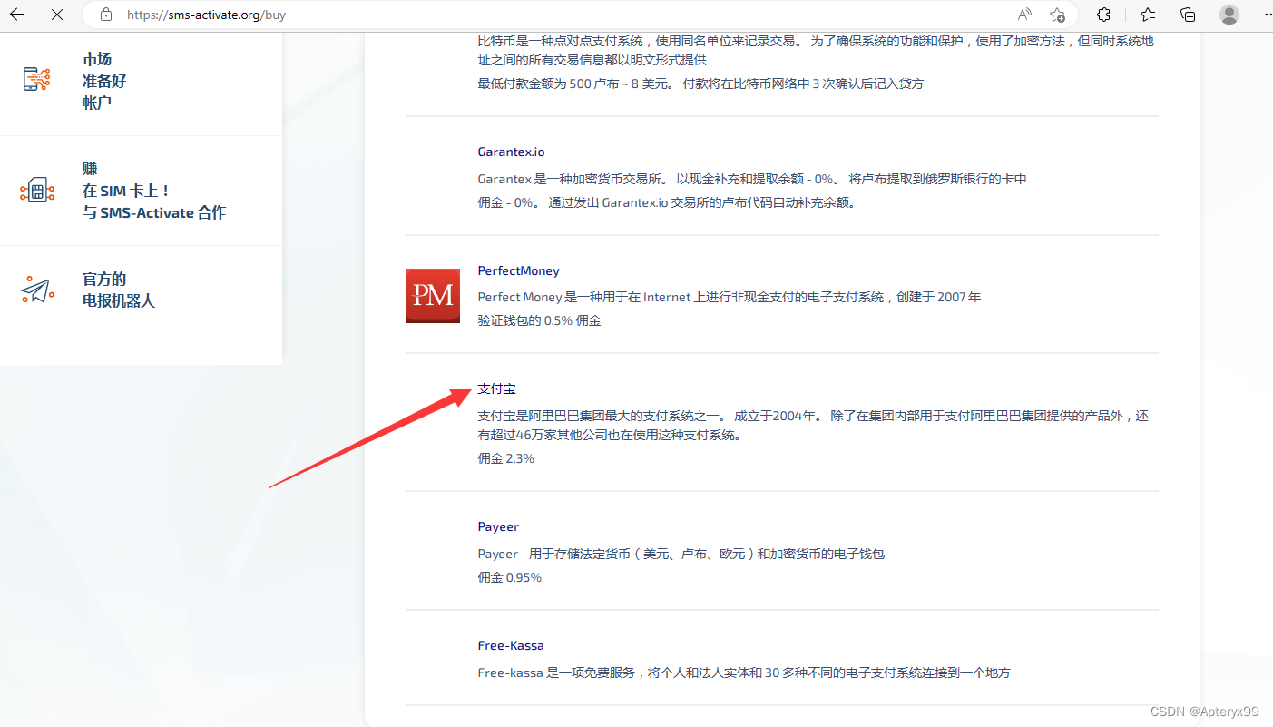The width and height of the screenshot is (1273, 727).
Task: Open 市场 准备好 帐户 sidebar item
Action: [x=141, y=81]
